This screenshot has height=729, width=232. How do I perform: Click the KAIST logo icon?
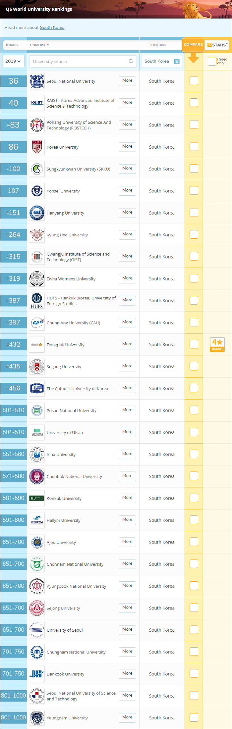click(x=37, y=103)
